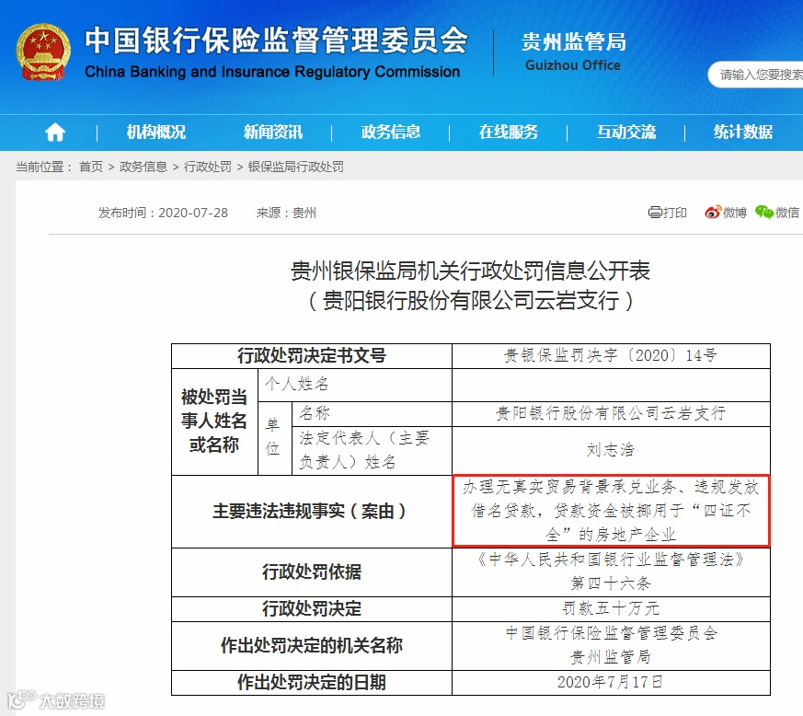Image resolution: width=803 pixels, height=716 pixels.
Task: Click the home icon in the navigation bar
Action: [x=55, y=133]
